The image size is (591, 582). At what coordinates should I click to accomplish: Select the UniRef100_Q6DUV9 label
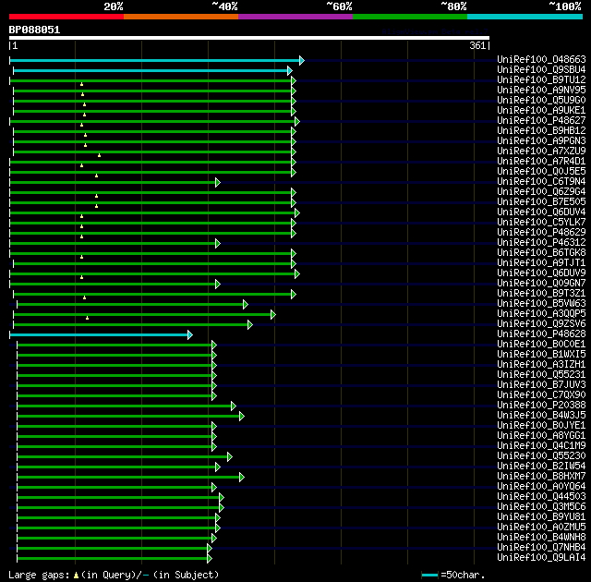coord(541,273)
